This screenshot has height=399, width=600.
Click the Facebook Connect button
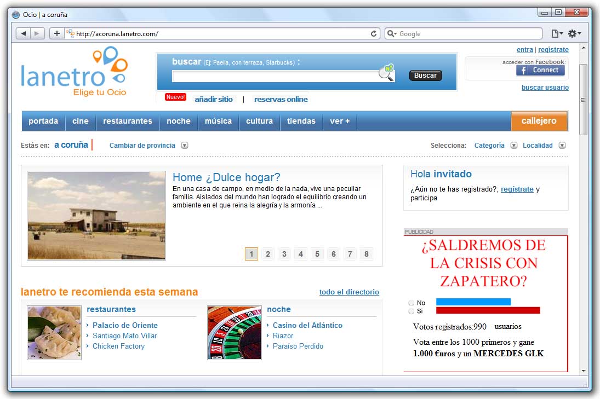(540, 70)
